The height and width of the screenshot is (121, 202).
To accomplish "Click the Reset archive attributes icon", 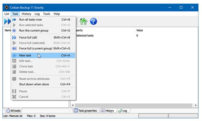I will 14,79.
